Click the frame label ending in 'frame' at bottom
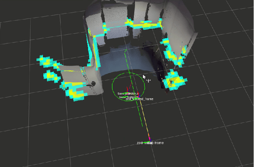The height and width of the screenshot is (167, 254). pyautogui.click(x=150, y=143)
